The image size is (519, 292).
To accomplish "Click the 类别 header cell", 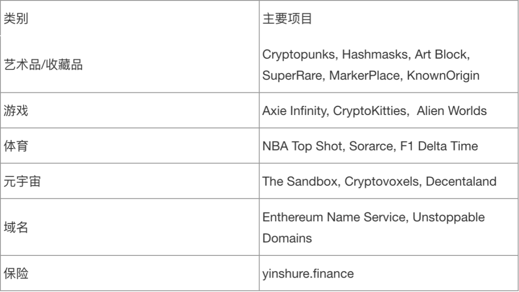I will pos(130,18).
